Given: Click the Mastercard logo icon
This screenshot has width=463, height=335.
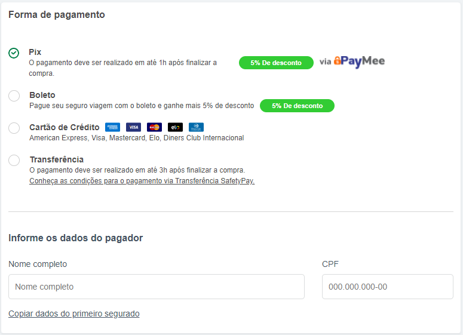Looking at the screenshot, I should (154, 127).
